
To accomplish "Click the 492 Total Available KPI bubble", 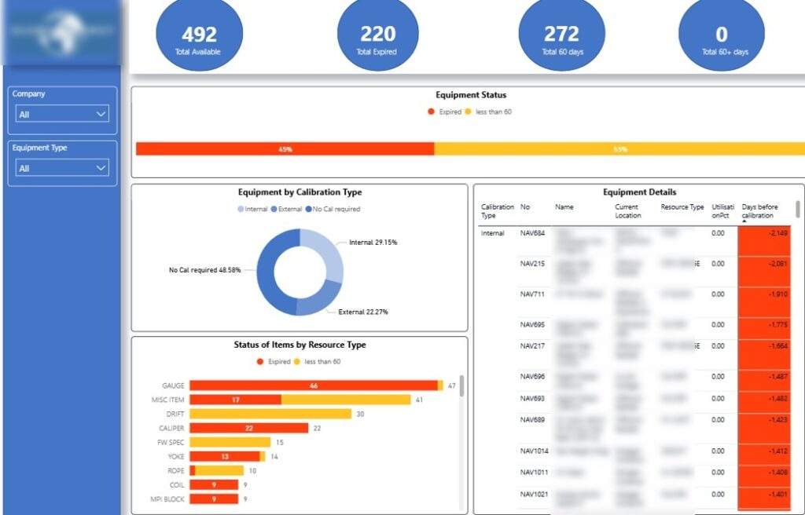I will 199,34.
